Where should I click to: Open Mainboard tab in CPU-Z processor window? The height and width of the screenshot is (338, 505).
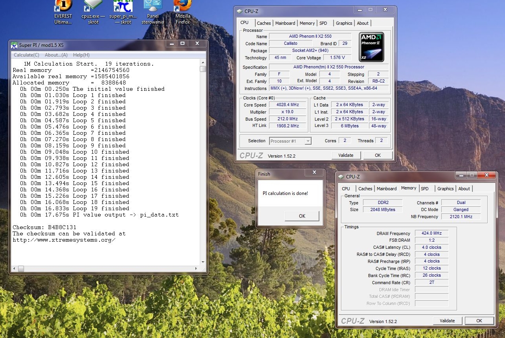(285, 23)
